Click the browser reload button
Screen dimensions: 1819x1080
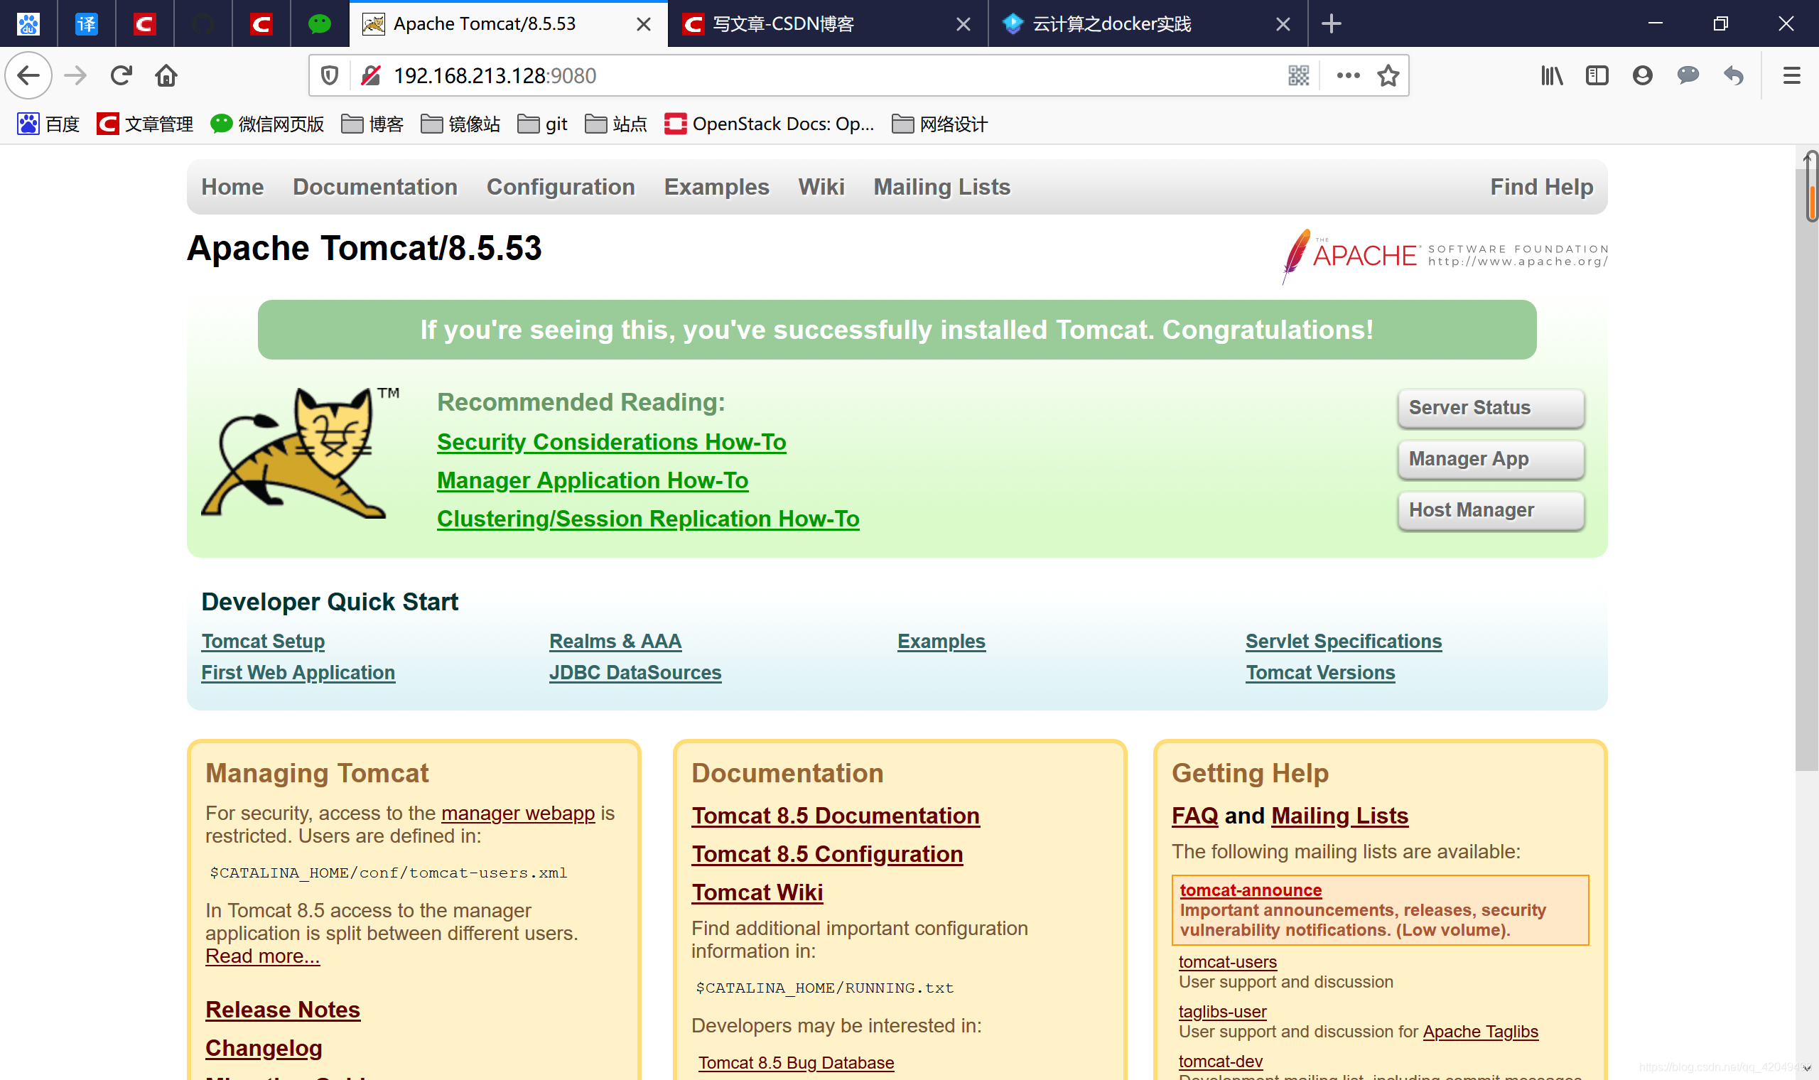(121, 76)
